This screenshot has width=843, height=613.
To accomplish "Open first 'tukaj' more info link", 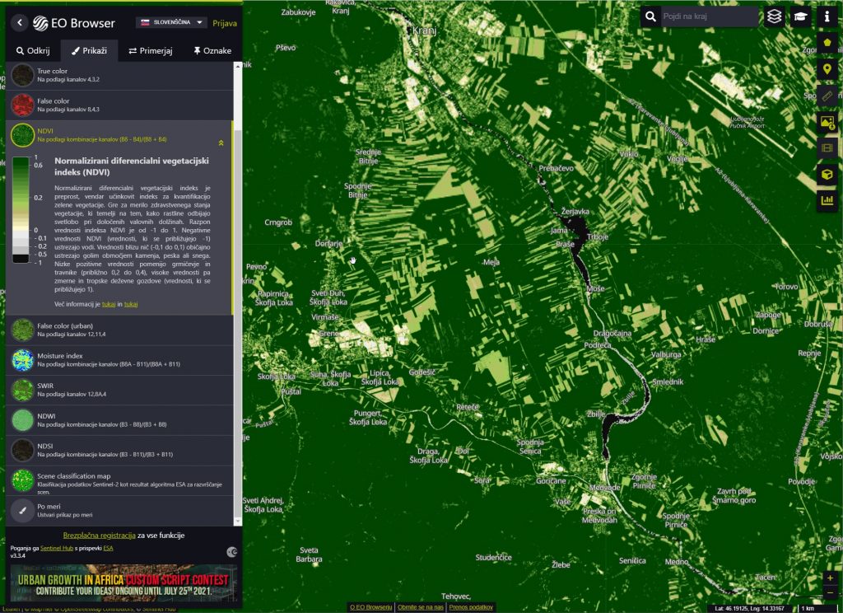I will click(109, 304).
